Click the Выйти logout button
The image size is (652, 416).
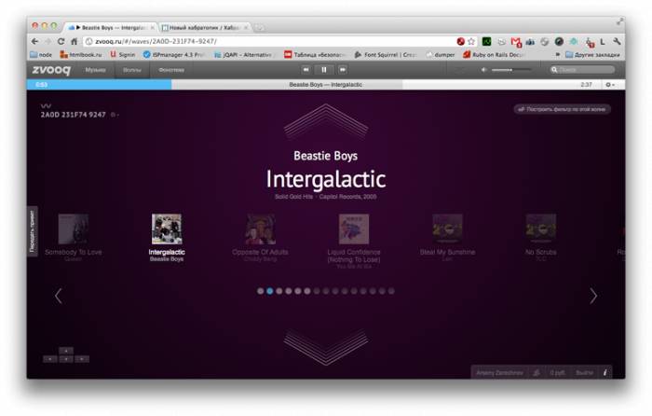point(584,373)
